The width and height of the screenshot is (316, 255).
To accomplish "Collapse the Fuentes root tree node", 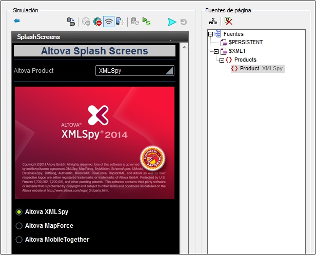I will (x=210, y=34).
